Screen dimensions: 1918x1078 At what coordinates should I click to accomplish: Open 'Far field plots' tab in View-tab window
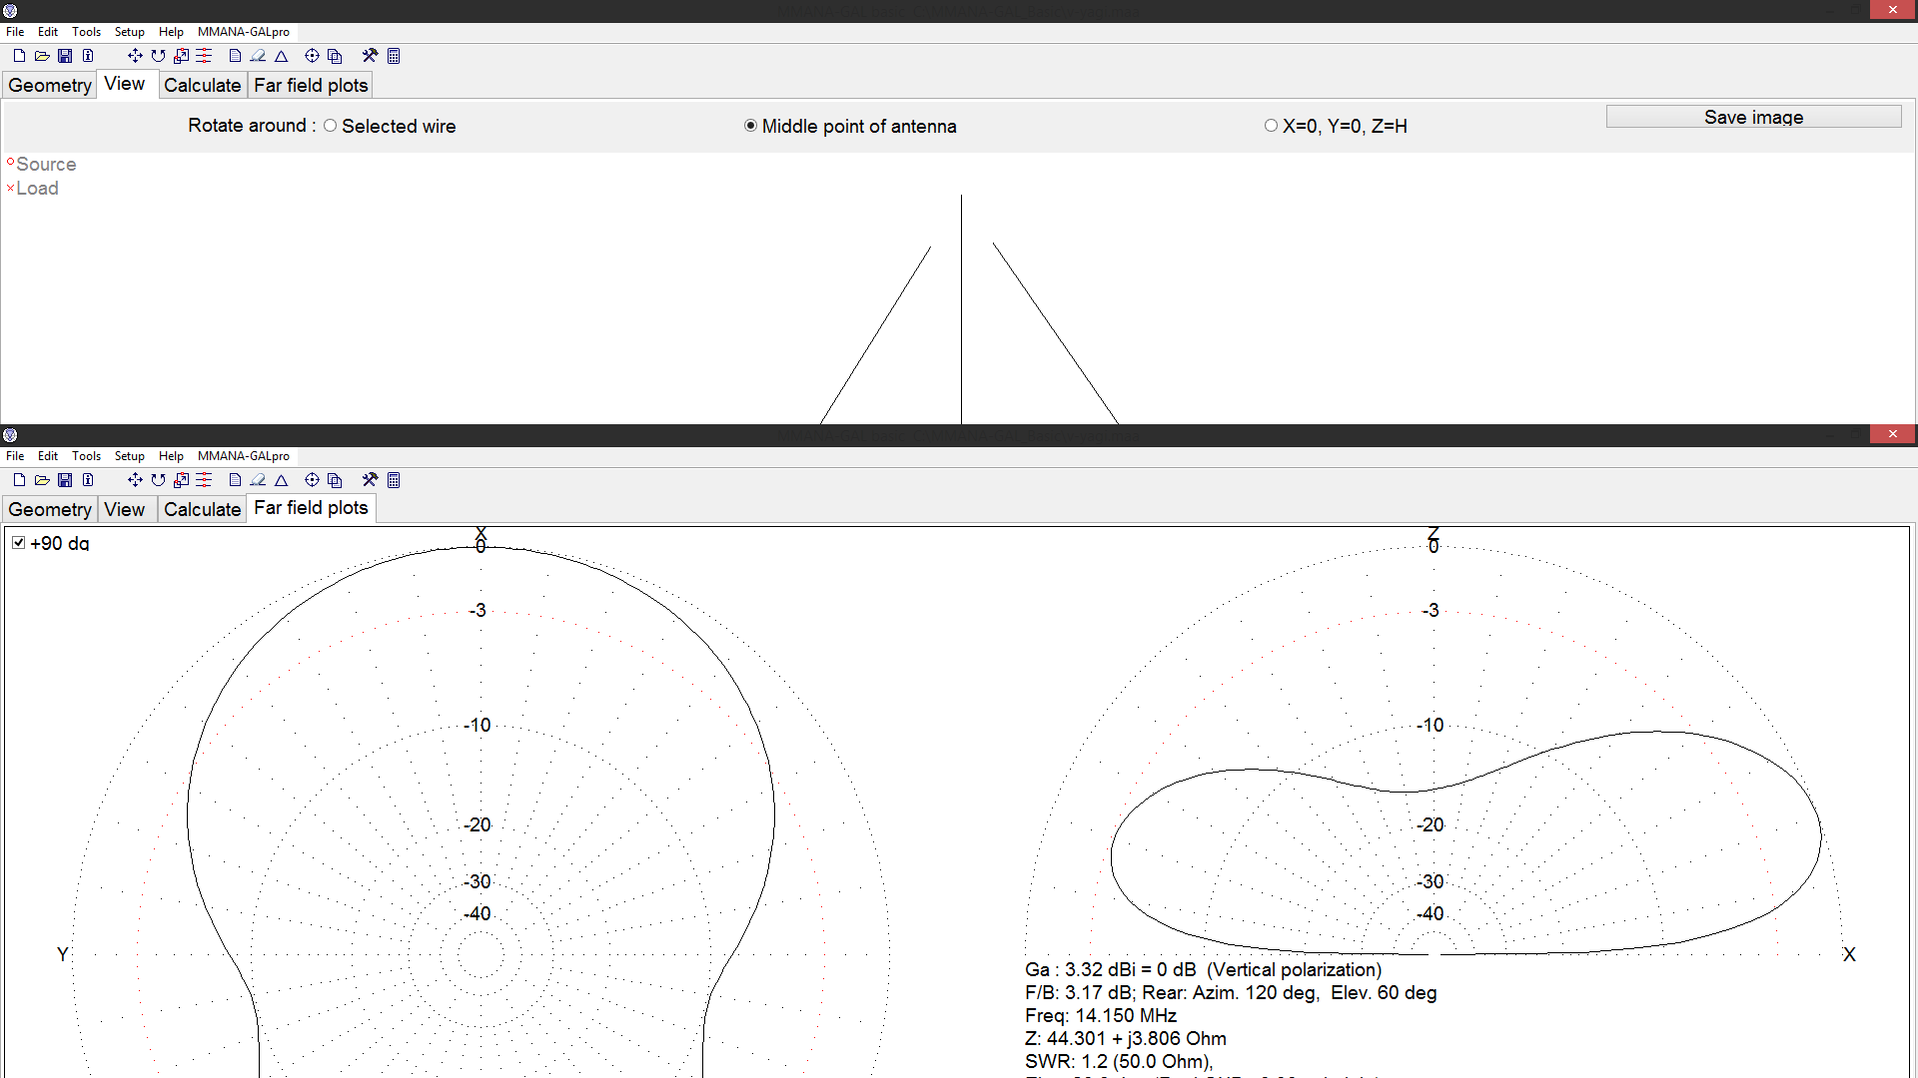coord(311,86)
